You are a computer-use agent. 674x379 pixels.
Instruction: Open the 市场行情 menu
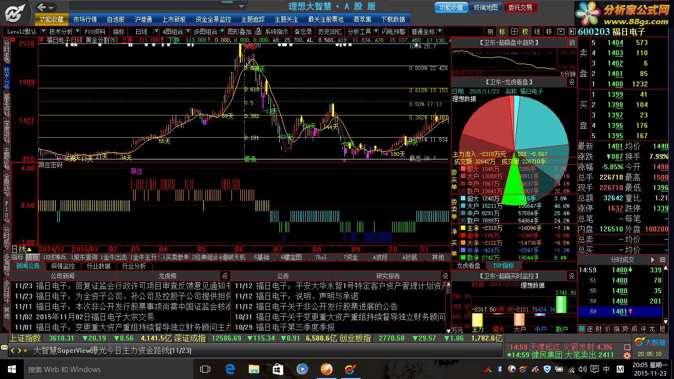(x=85, y=20)
